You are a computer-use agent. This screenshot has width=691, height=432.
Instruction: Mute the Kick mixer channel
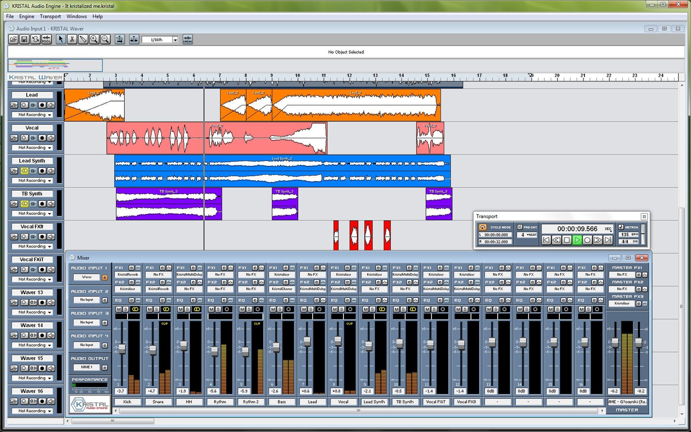tap(119, 309)
